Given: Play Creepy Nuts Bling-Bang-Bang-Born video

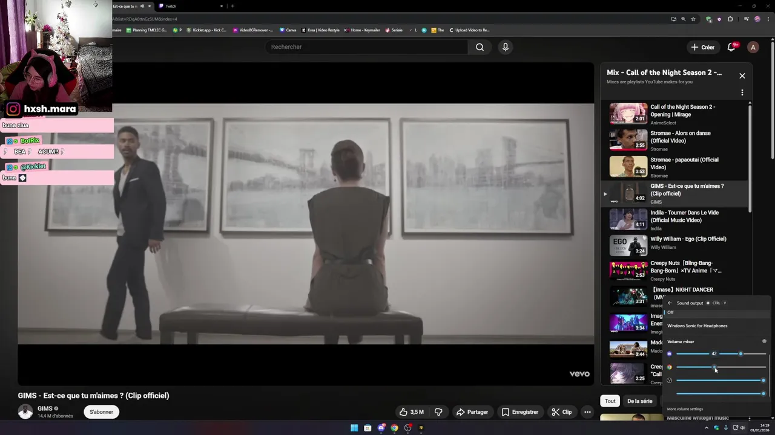Looking at the screenshot, I should [675, 271].
